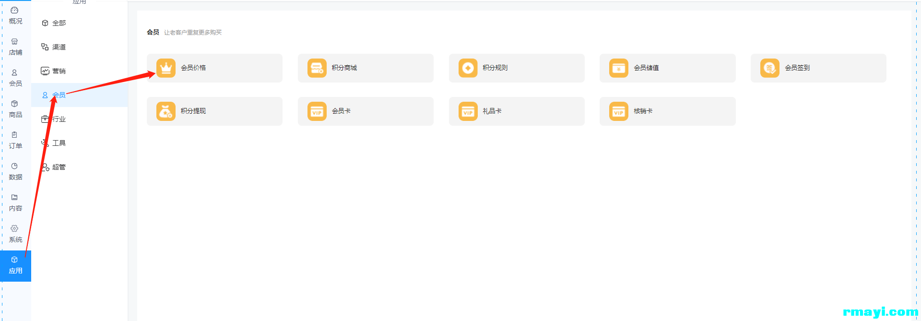Click the 会员签到 check-in icon

[x=770, y=68]
